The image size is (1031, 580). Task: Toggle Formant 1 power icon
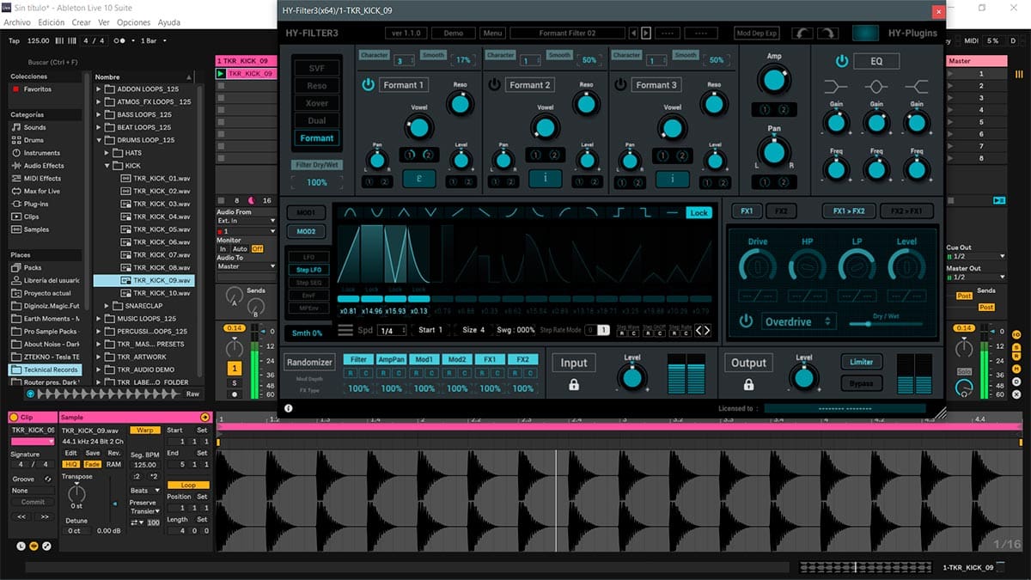pyautogui.click(x=369, y=85)
